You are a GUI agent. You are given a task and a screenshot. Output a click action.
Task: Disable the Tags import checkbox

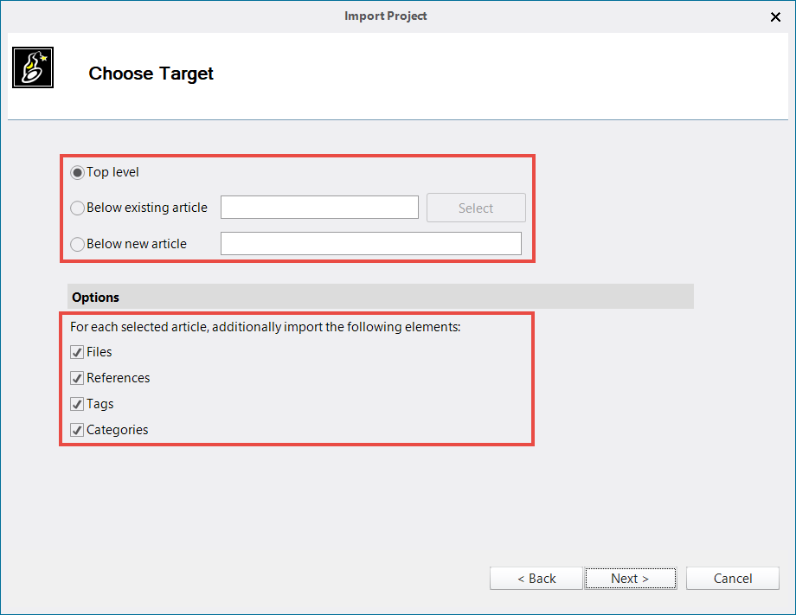click(x=78, y=405)
